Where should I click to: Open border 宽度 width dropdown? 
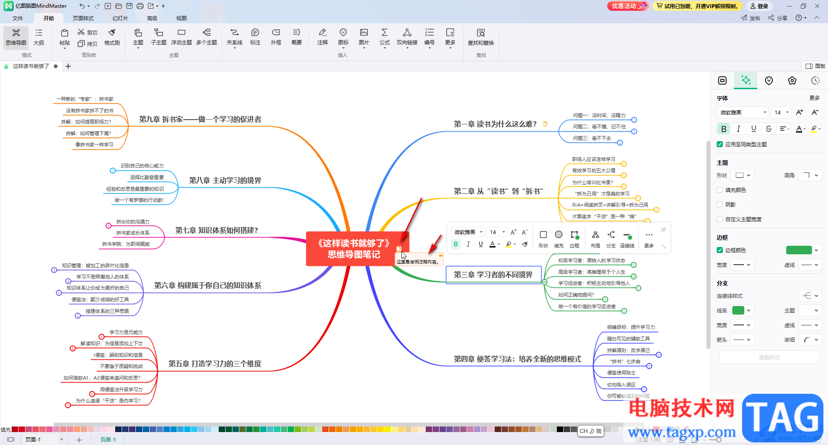tap(743, 265)
